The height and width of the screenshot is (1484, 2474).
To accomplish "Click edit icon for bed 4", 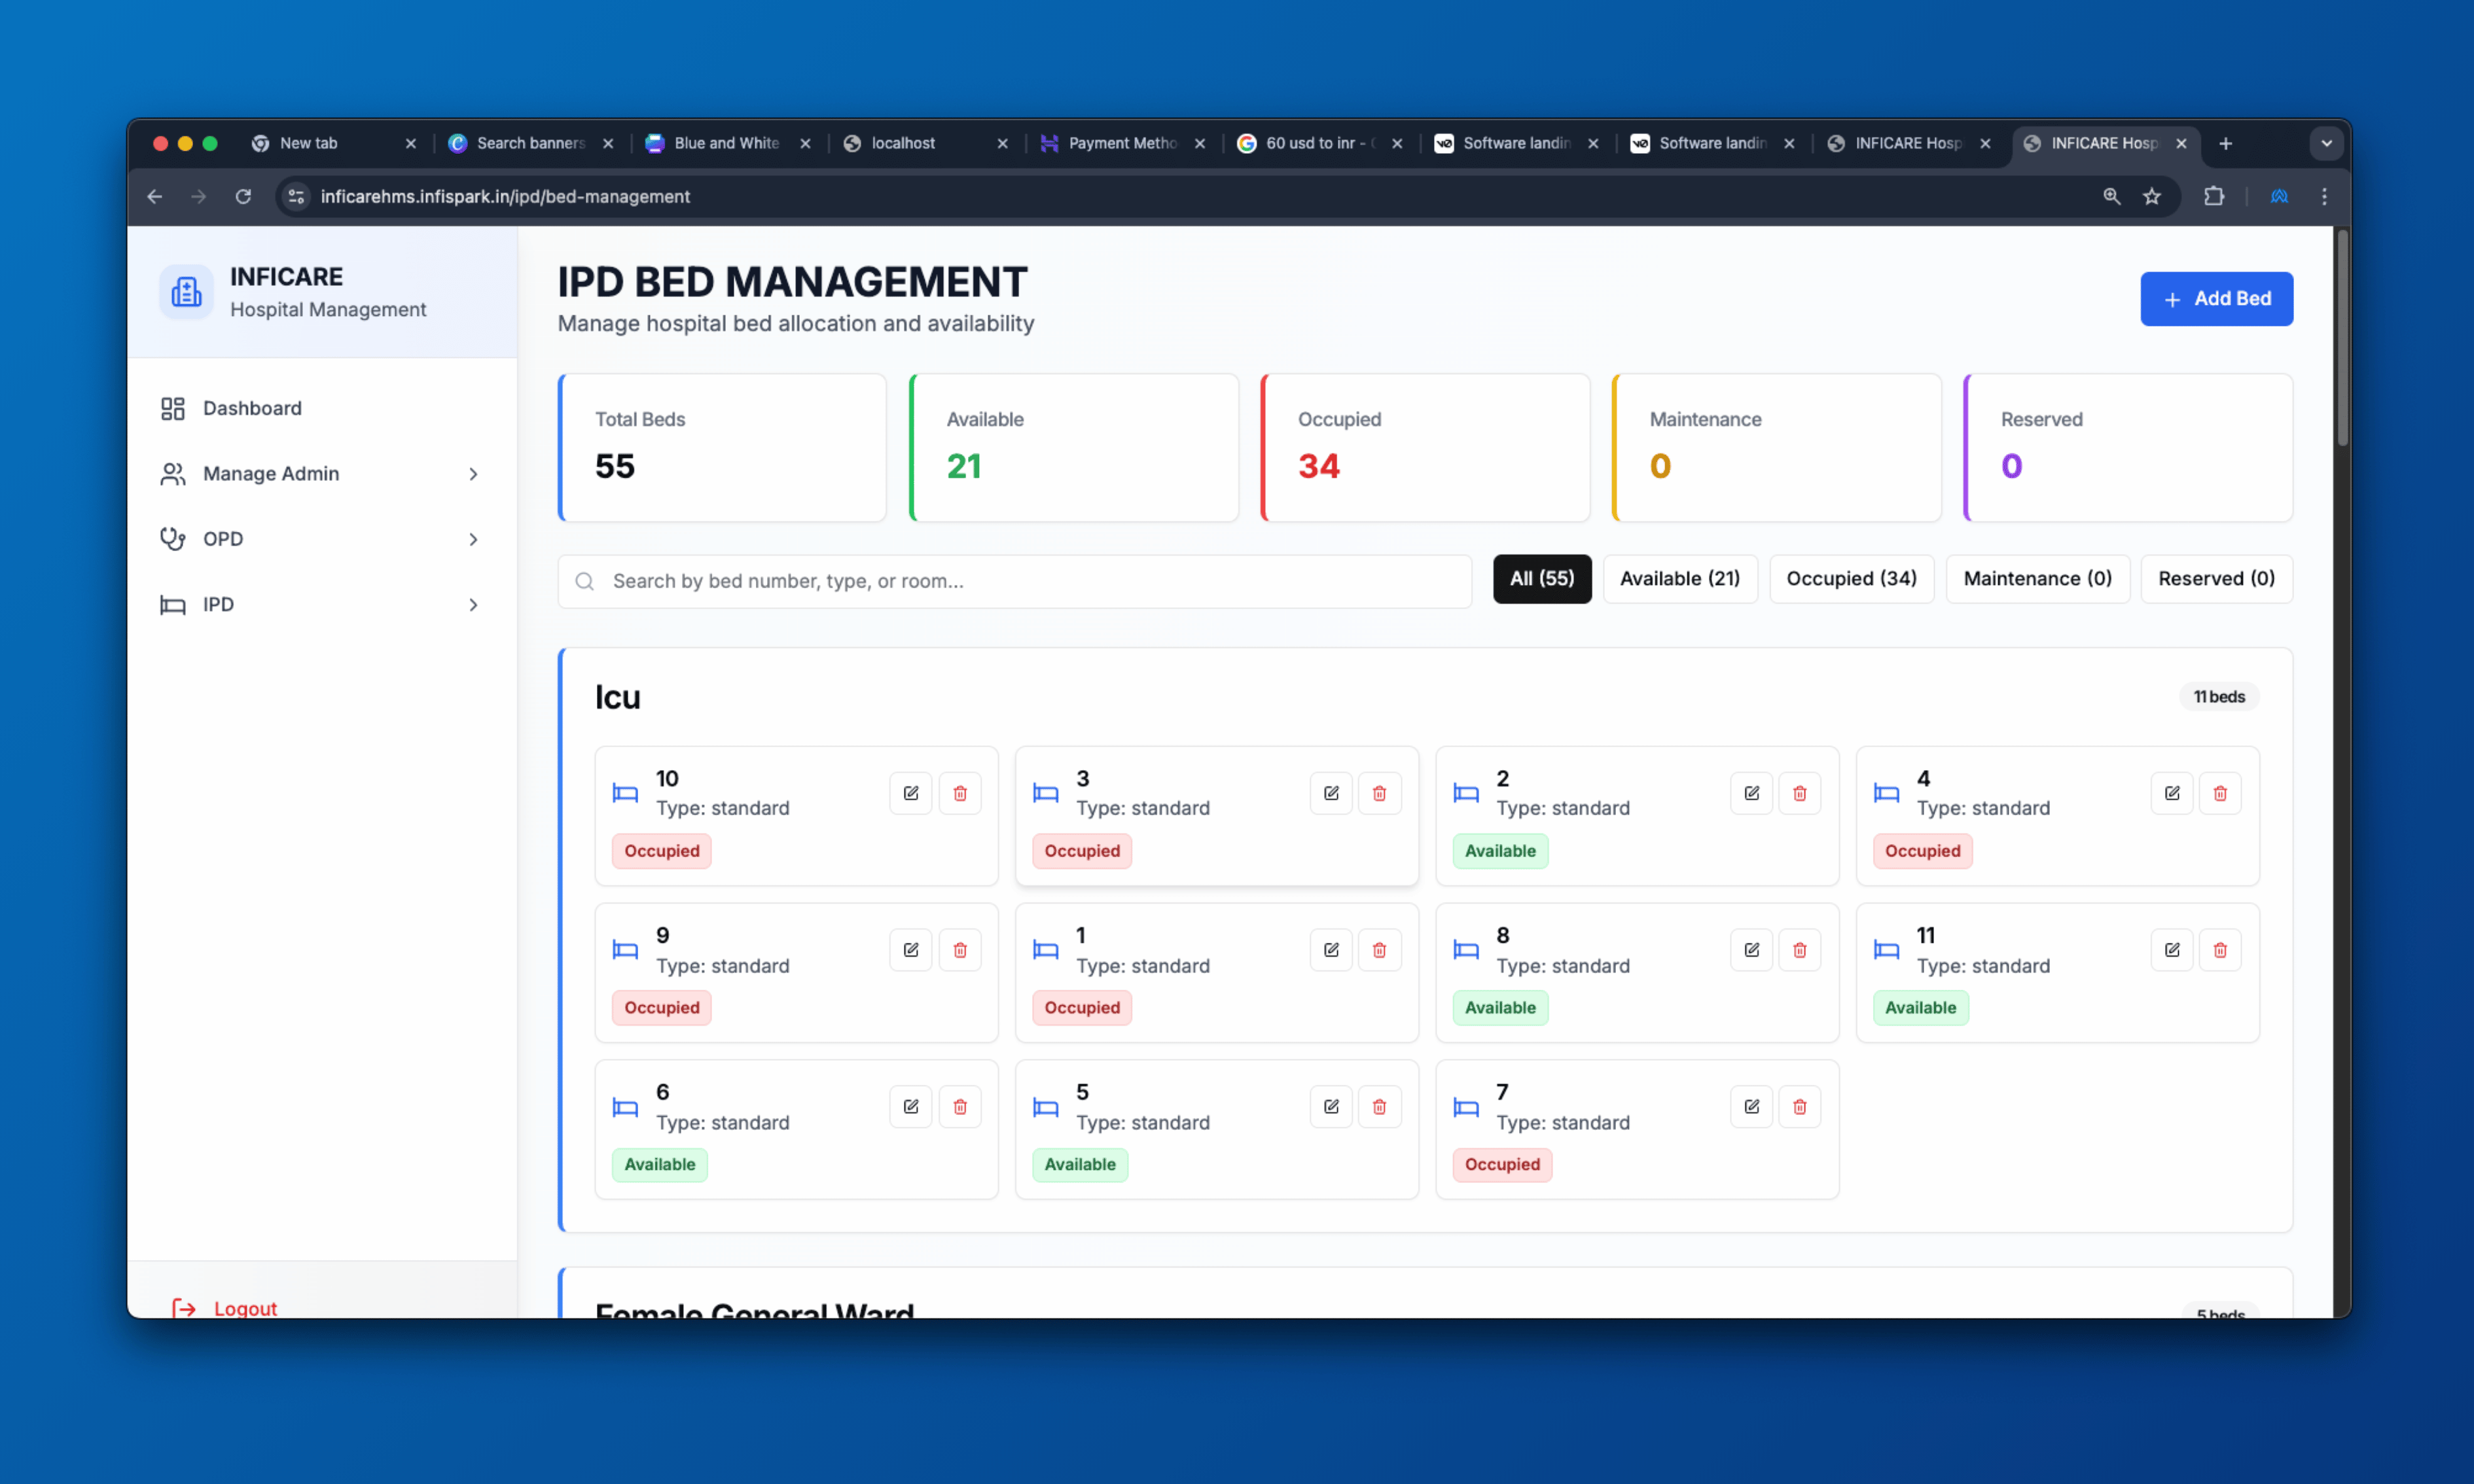I will [x=2171, y=793].
